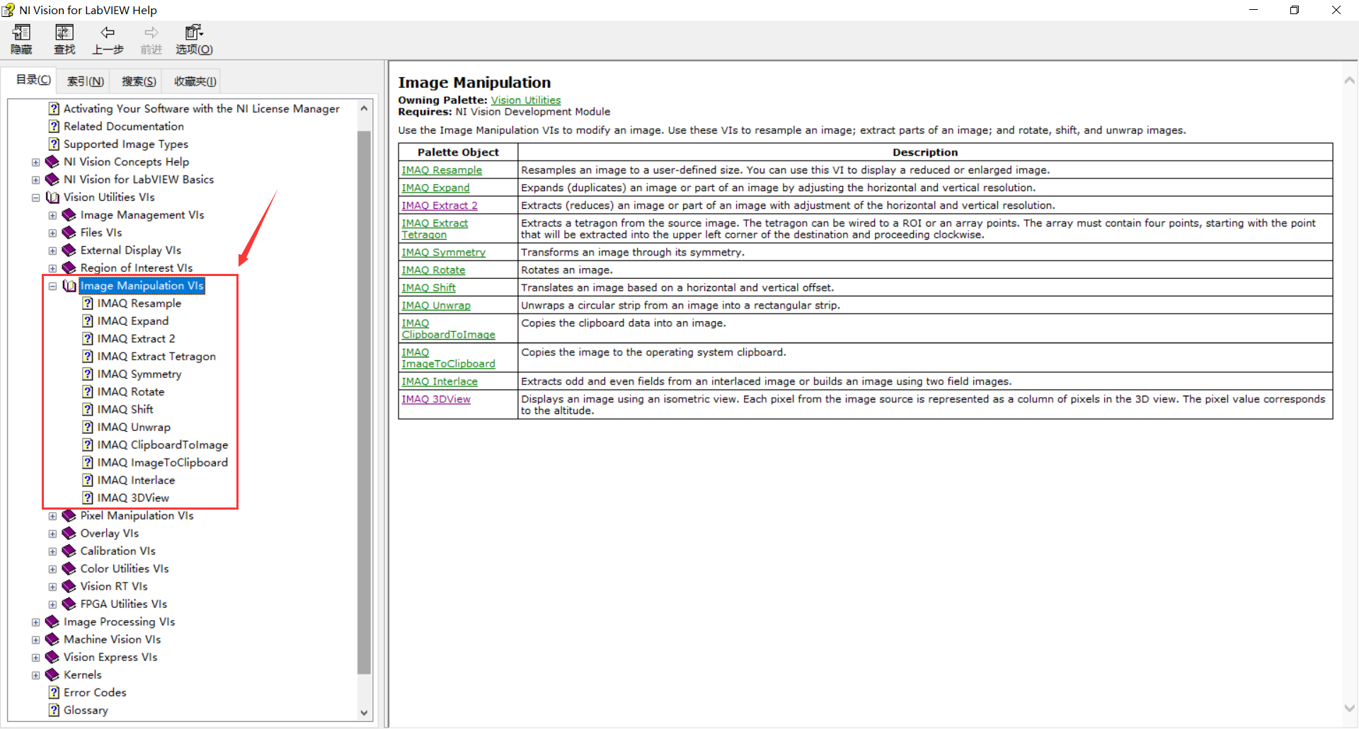Image resolution: width=1359 pixels, height=729 pixels.
Task: Go back with the 上一步 arrow
Action: 108,33
